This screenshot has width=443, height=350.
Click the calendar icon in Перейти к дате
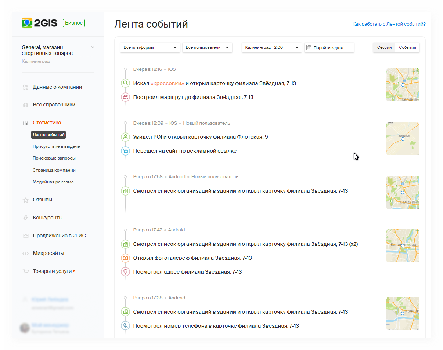(x=309, y=47)
